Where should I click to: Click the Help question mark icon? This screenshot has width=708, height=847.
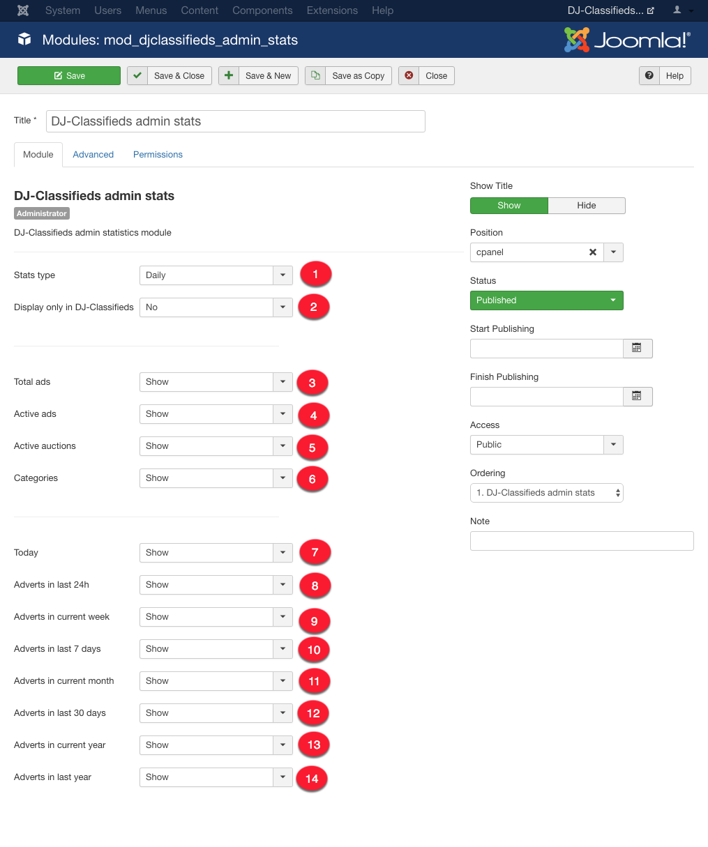point(649,75)
